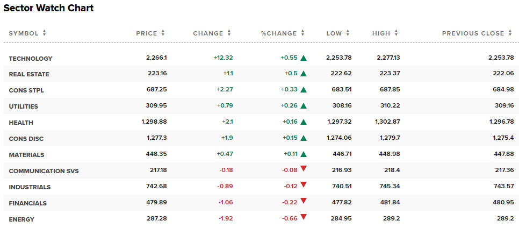The height and width of the screenshot is (228, 519).
Task: Open the CONS DISC sector
Action: point(26,139)
